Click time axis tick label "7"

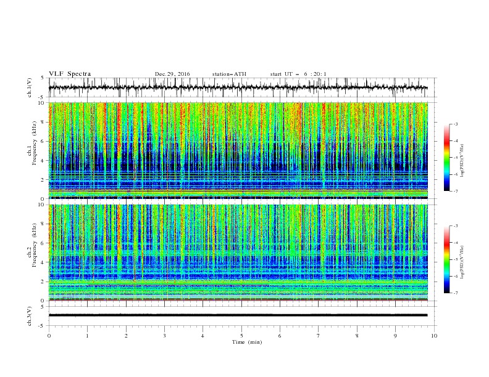[x=319, y=336]
